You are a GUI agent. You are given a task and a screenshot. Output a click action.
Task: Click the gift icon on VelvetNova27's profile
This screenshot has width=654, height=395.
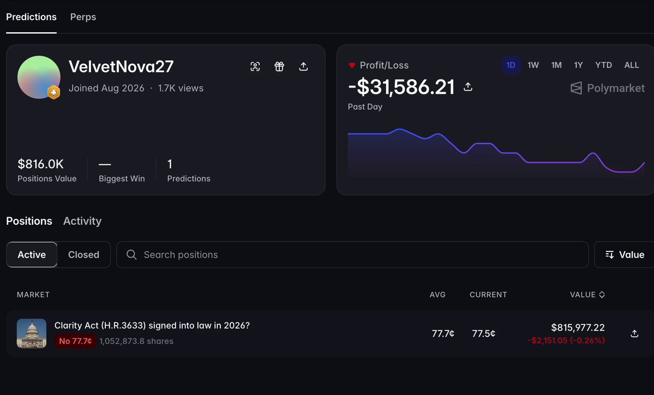[x=279, y=67]
